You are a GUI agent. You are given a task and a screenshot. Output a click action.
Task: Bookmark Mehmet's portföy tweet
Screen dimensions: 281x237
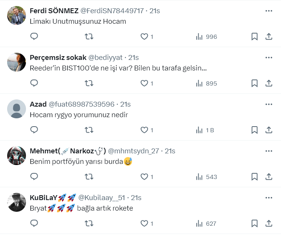pos(254,177)
